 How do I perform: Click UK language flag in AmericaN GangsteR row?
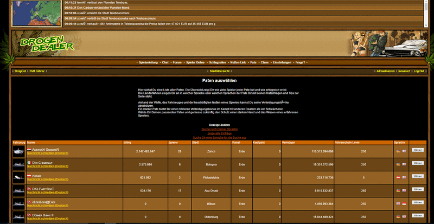click(x=404, y=151)
